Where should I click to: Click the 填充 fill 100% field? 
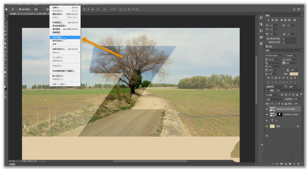297,104
